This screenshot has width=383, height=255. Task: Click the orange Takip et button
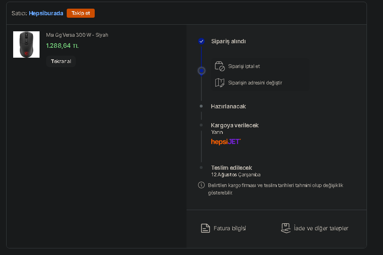[81, 13]
